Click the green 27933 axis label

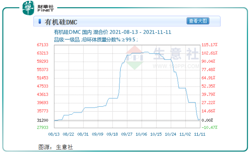(43, 127)
